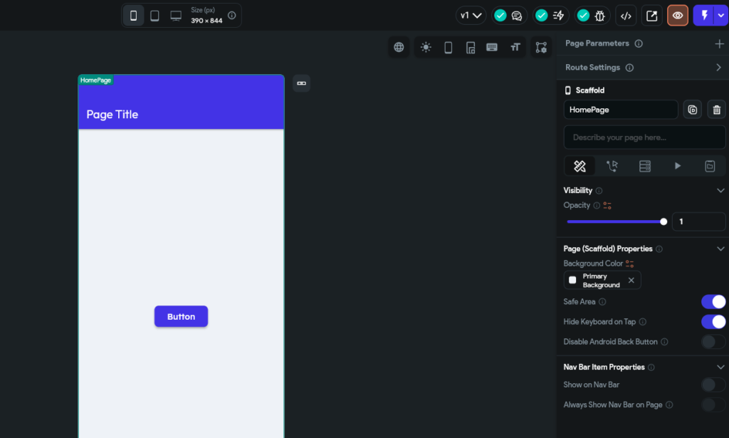The width and height of the screenshot is (729, 438).
Task: Toggle the sun light/dark mode icon
Action: [426, 48]
